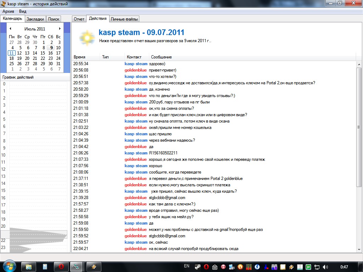Switch to the Opera browser taskbar button
Screen dimensions: 363x272
pyautogui.click(x=61, y=267)
